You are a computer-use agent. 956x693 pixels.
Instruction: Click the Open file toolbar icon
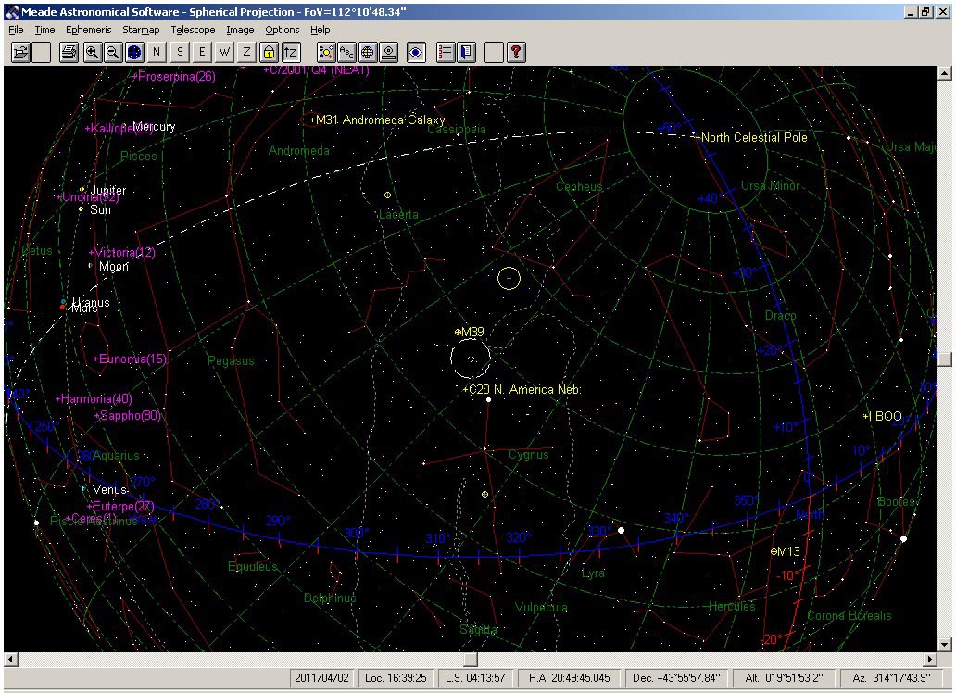tap(19, 52)
